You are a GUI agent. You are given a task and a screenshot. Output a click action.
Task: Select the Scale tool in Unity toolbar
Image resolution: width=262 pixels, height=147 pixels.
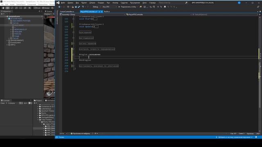(x=16, y=8)
